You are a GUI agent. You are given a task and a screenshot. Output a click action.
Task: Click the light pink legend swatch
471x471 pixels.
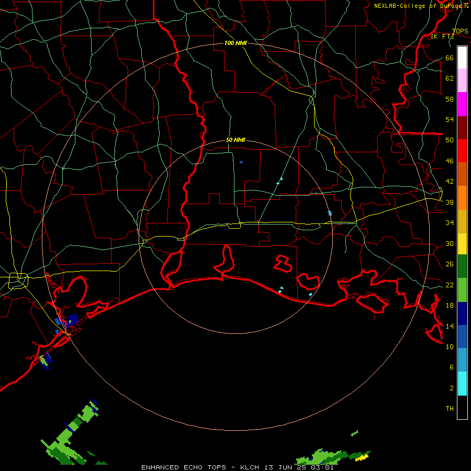click(x=462, y=81)
